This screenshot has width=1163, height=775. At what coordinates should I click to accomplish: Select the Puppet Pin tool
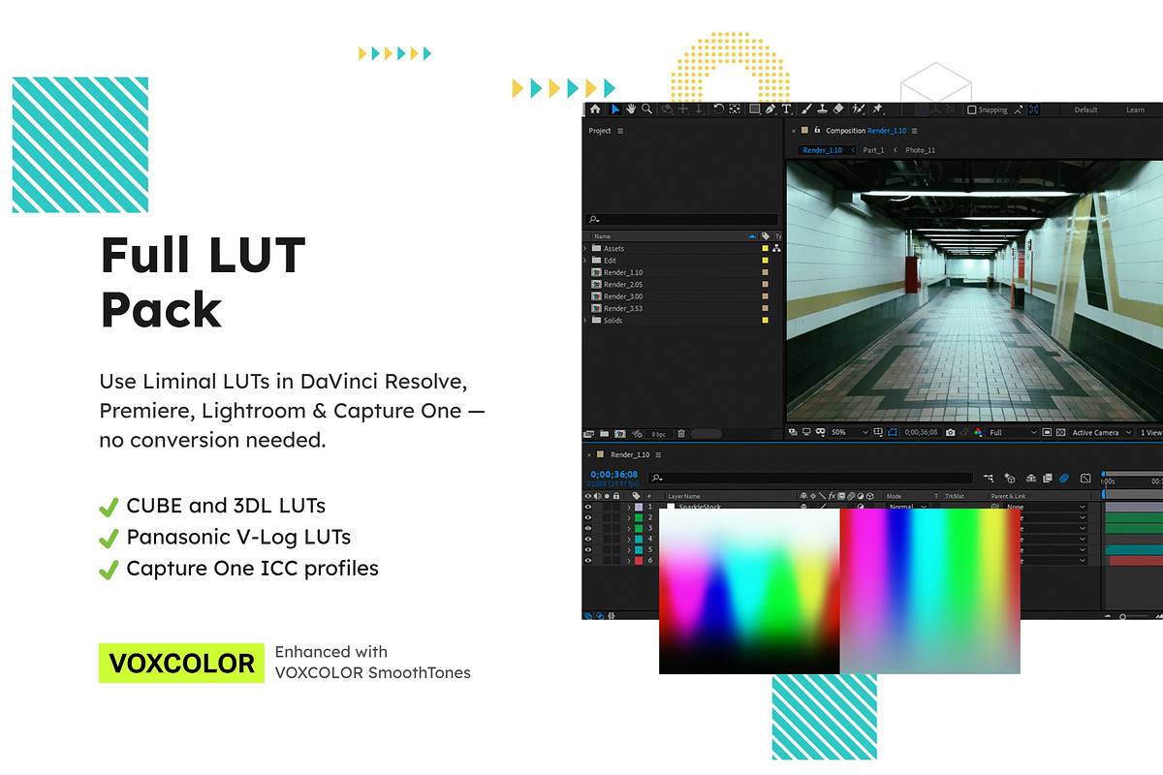pyautogui.click(x=877, y=108)
